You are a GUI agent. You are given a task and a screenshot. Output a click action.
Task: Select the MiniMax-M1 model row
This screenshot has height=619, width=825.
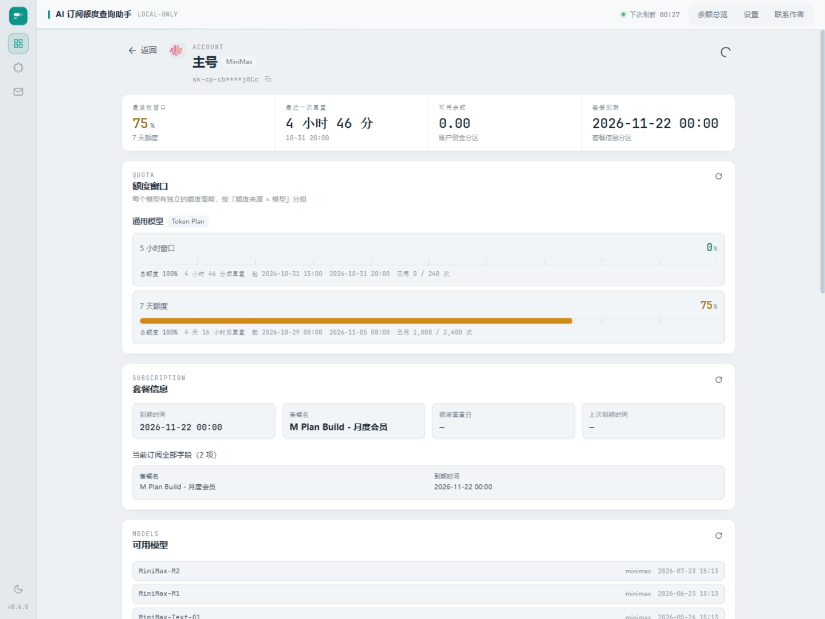[429, 594]
